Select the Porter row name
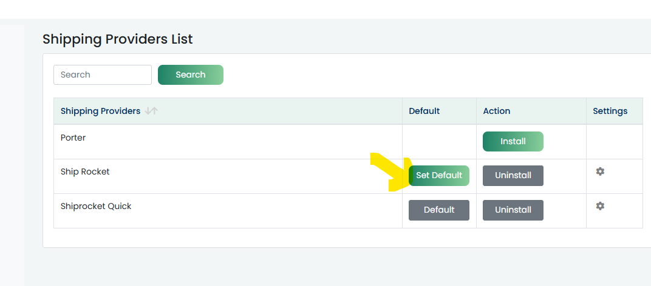The width and height of the screenshot is (651, 286). point(73,138)
